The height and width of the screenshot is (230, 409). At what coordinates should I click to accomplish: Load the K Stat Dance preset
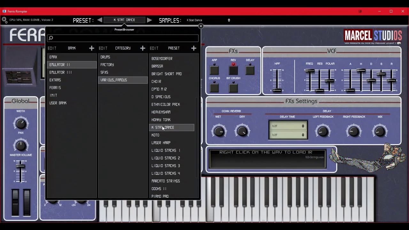click(x=172, y=127)
